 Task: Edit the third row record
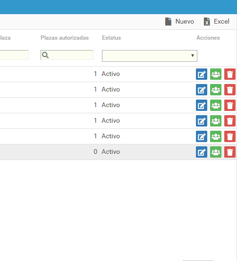[202, 105]
